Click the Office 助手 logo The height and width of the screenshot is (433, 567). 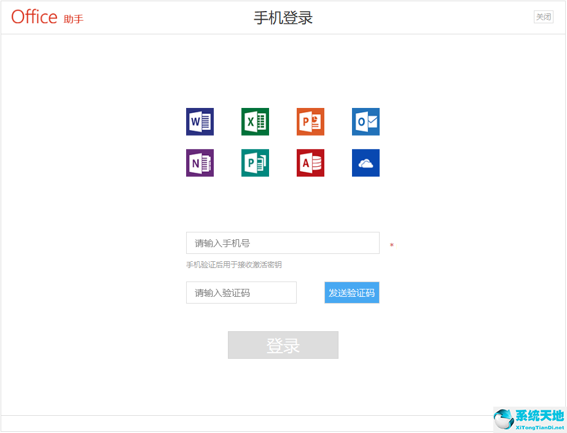point(47,17)
